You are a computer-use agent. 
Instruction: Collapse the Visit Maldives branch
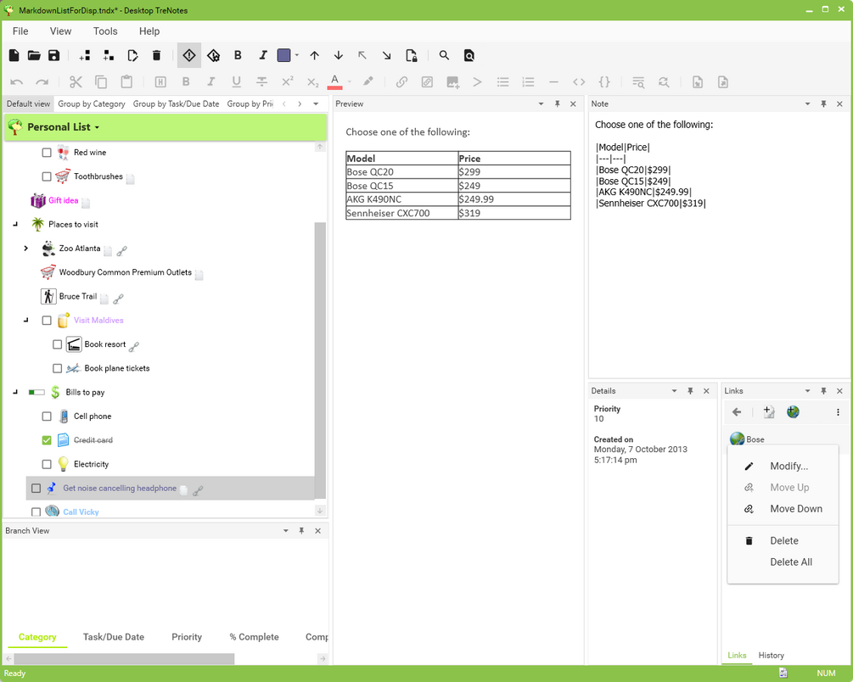25,321
